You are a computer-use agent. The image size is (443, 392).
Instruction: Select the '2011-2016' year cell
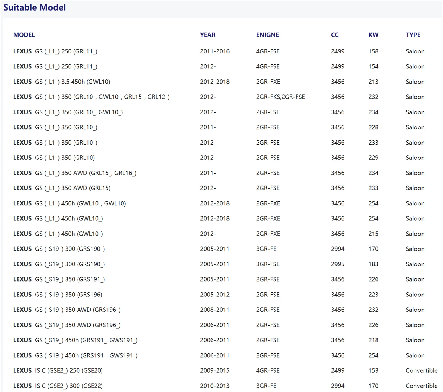click(215, 51)
